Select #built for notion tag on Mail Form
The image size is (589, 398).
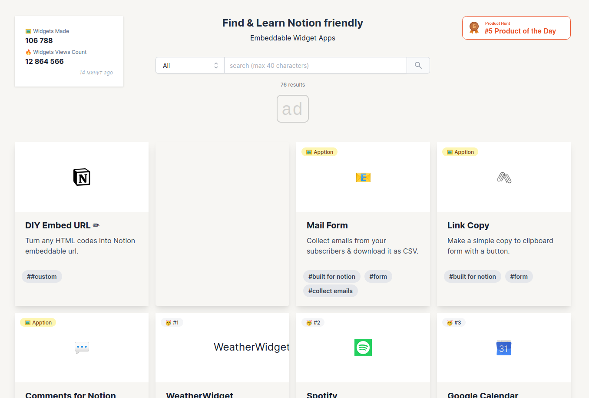pos(332,277)
